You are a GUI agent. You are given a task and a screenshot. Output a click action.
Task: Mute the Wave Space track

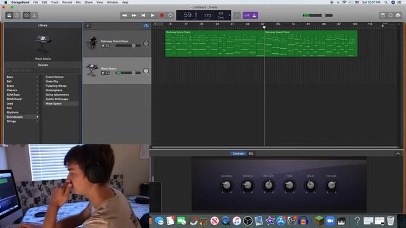103,73
